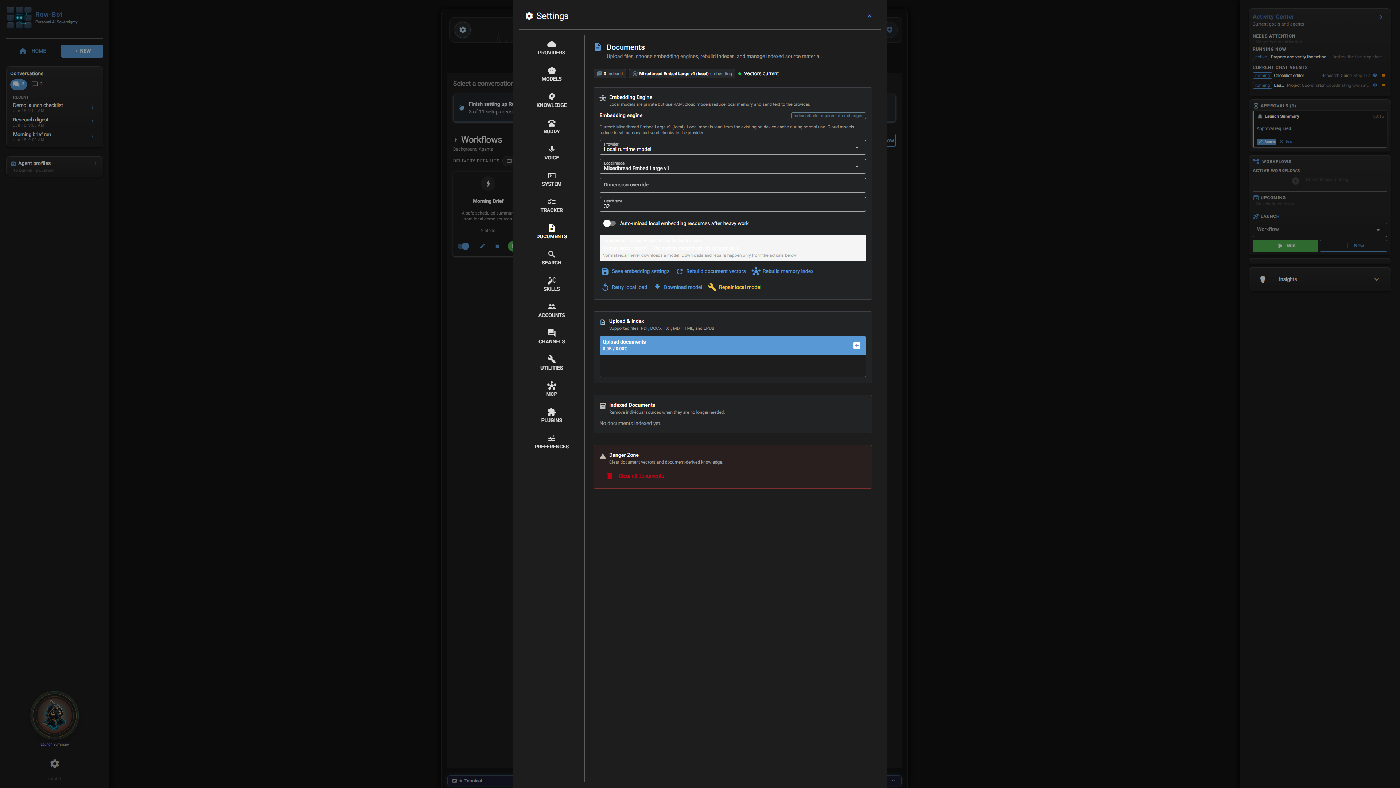Deny the Launch Summary request

click(x=1286, y=142)
